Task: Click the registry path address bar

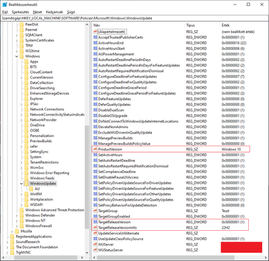Action: pos(134,18)
